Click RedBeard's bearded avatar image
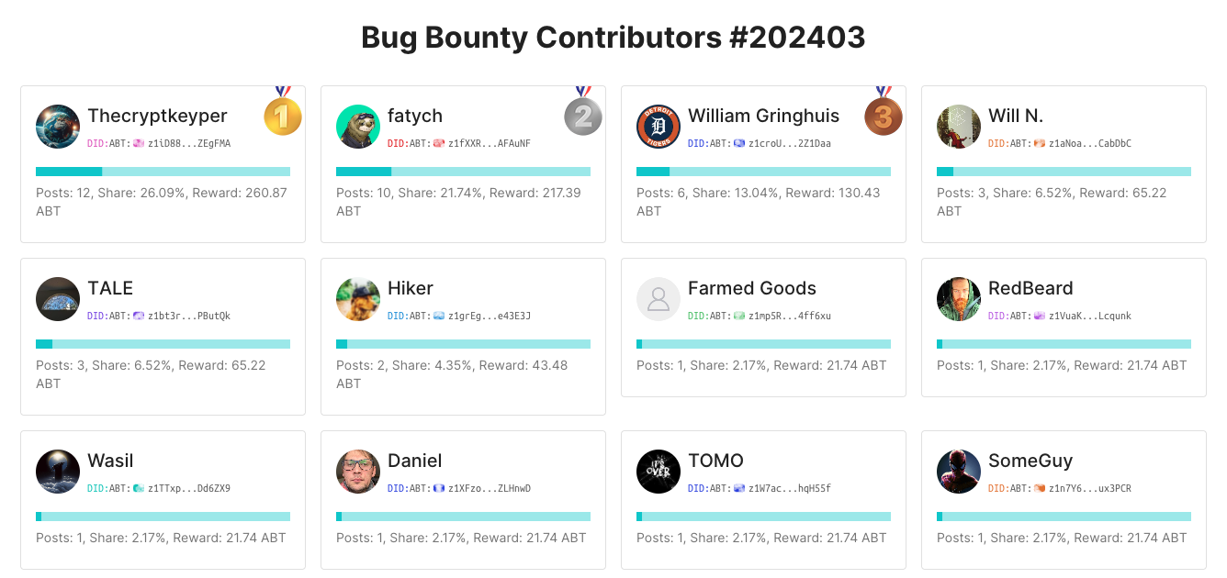Screen dimensions: 1227x578 [958, 299]
